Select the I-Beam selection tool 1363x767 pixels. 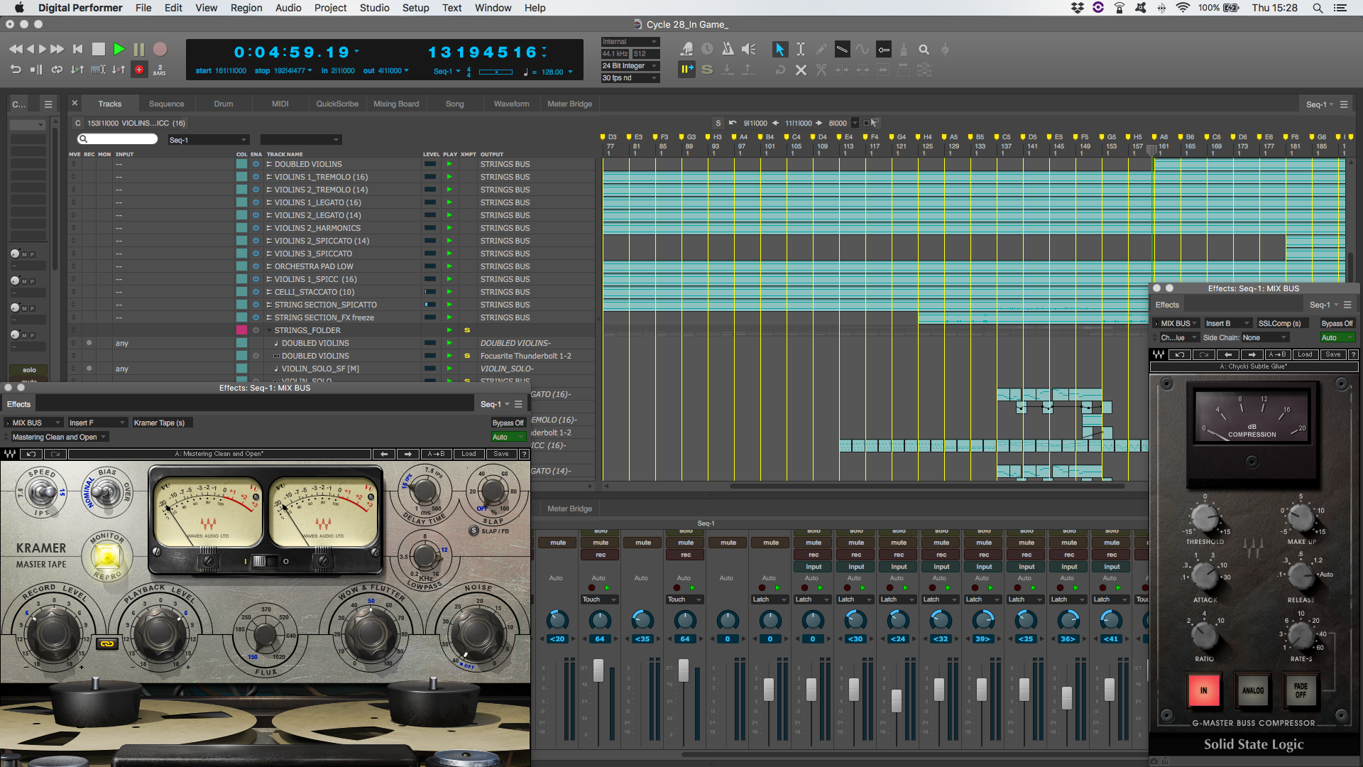point(800,49)
